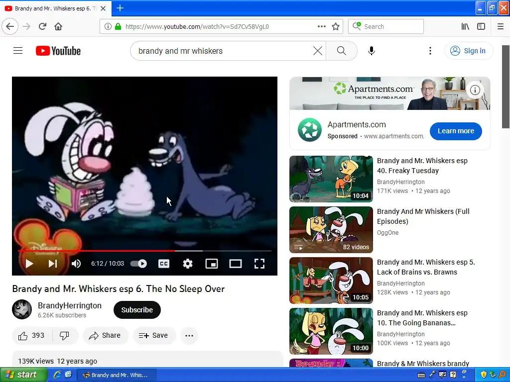The height and width of the screenshot is (382, 510).
Task: Reload the current page
Action: point(42,27)
